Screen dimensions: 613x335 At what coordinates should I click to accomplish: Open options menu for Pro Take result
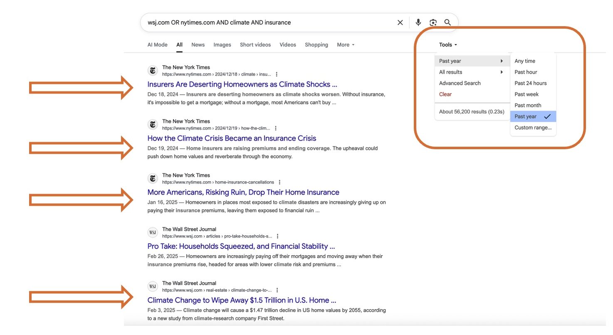coord(277,236)
